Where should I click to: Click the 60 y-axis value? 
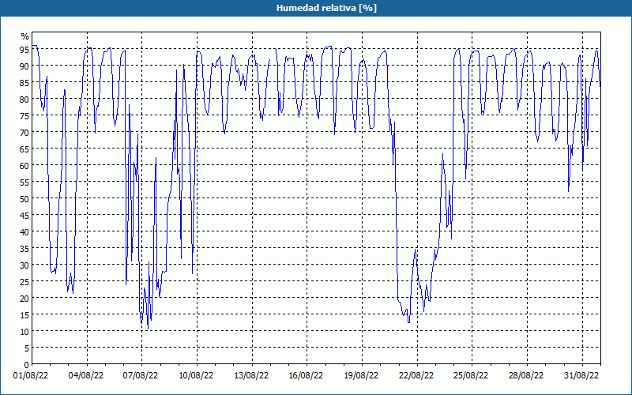click(24, 165)
